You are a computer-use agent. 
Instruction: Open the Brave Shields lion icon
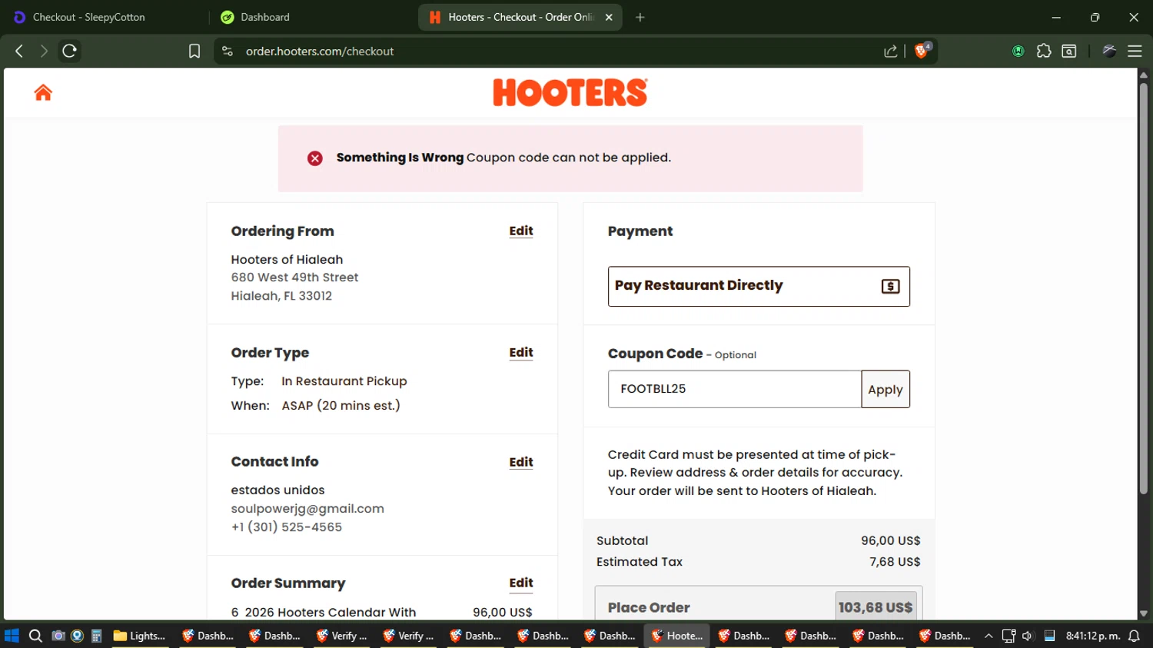(x=922, y=51)
